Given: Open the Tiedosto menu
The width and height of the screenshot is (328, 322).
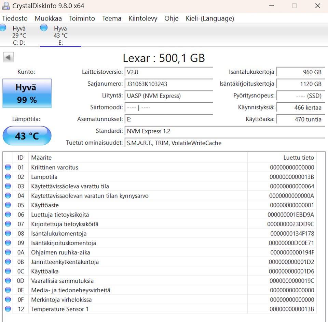Looking at the screenshot, I should tap(15, 18).
